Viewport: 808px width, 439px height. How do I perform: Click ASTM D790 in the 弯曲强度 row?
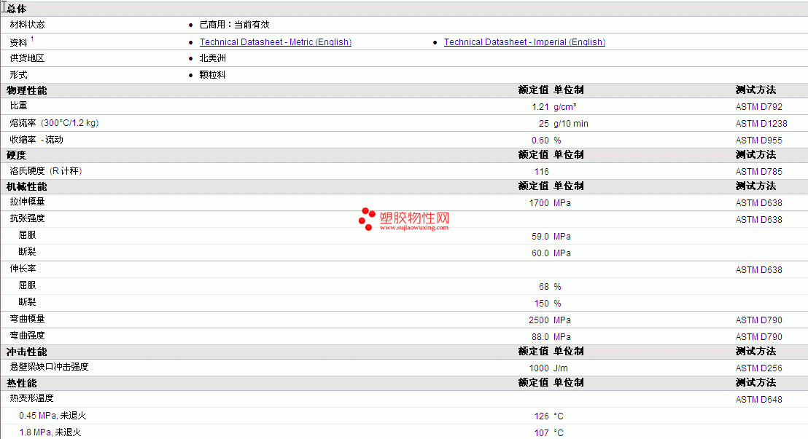coord(758,337)
